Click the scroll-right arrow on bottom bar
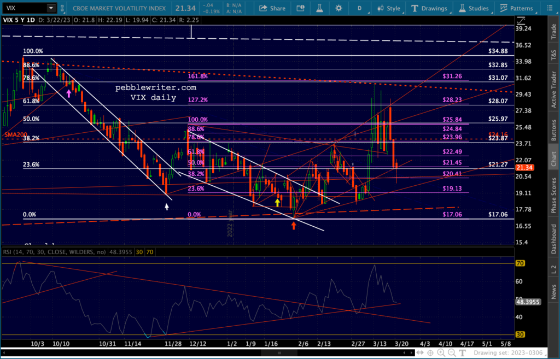 coord(412,352)
